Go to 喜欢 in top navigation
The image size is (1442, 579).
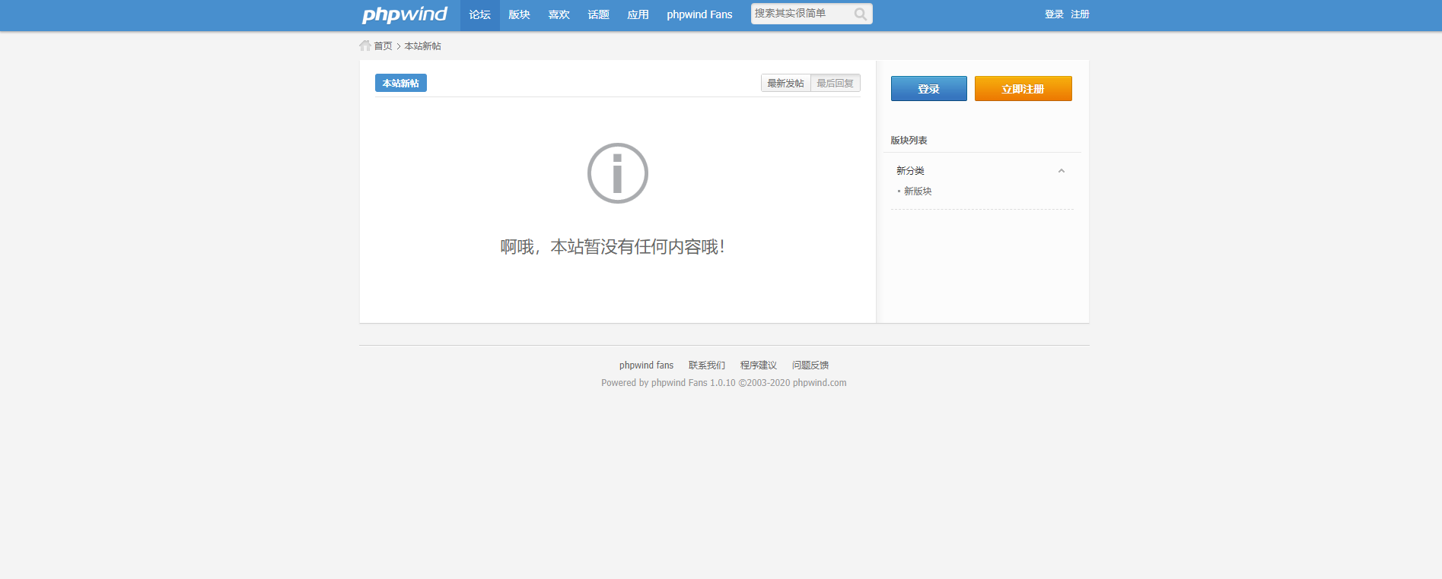coord(559,14)
